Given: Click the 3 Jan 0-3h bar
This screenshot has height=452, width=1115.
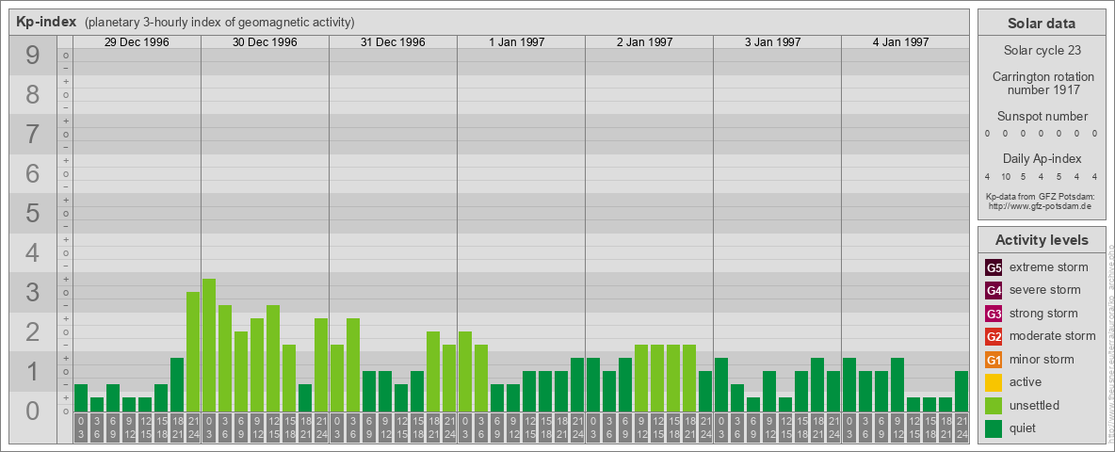Looking at the screenshot, I should pos(721,384).
